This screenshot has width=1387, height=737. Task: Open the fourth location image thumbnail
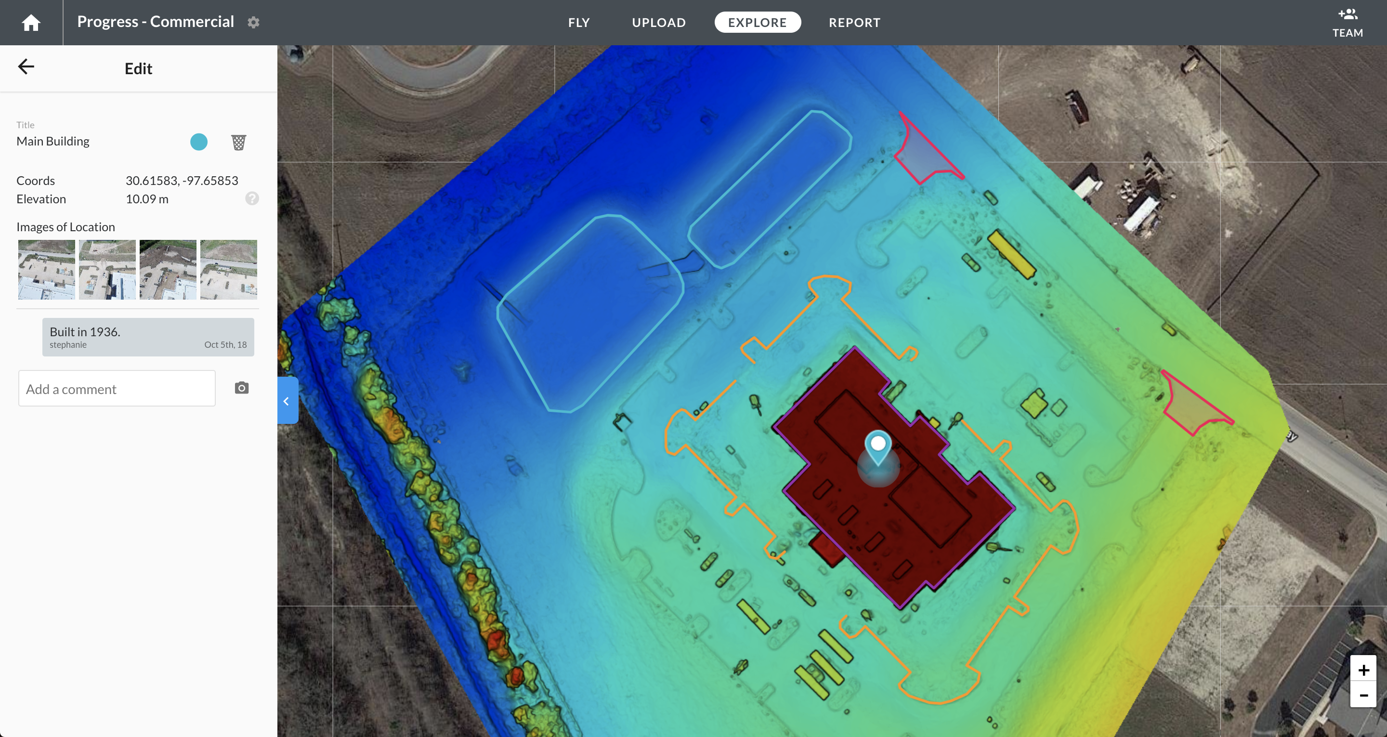tap(228, 269)
